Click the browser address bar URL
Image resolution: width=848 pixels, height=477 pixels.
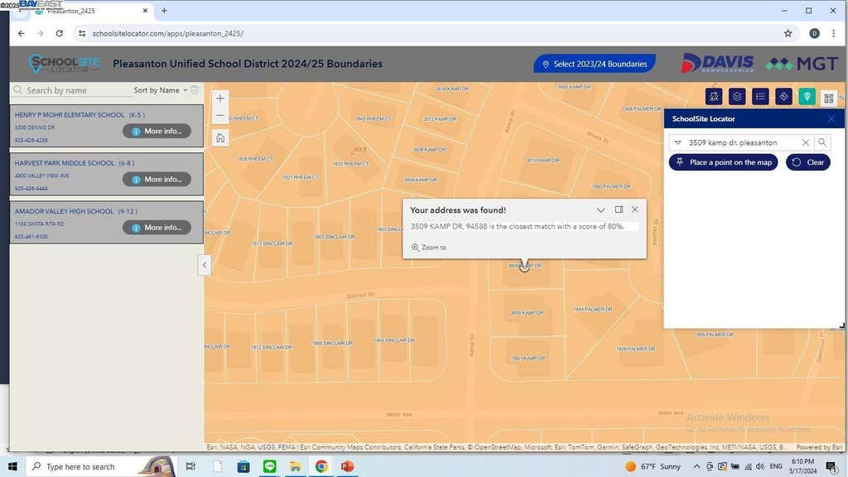click(167, 33)
